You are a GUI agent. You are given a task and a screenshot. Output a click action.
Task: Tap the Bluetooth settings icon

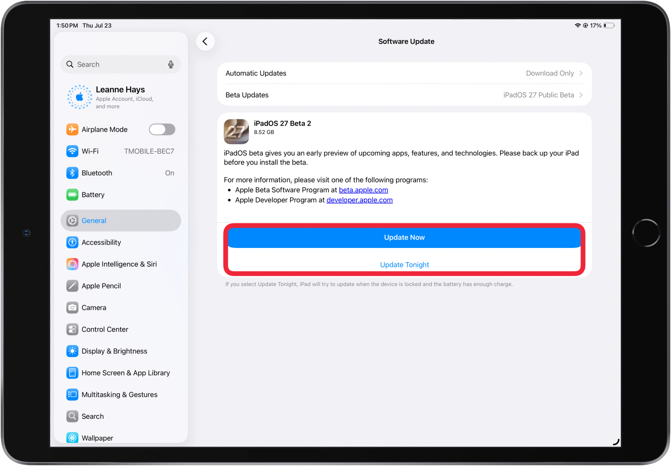pos(72,173)
